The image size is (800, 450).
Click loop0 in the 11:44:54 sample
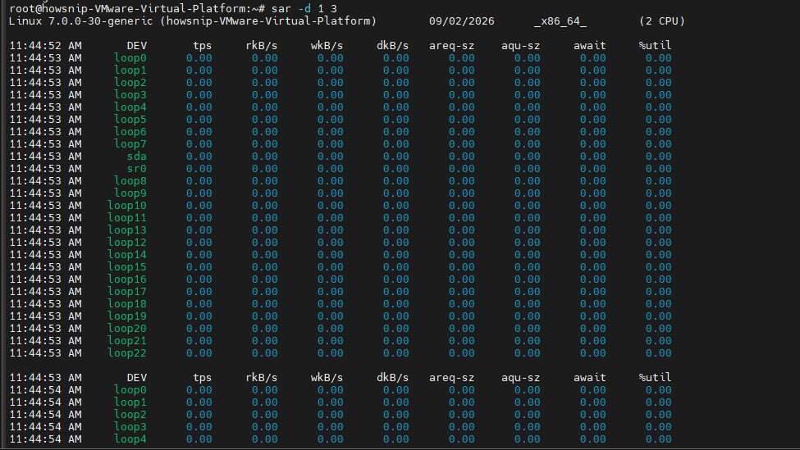coord(130,389)
